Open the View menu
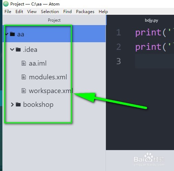Viewport: 174px width, 171px height. 32,12
